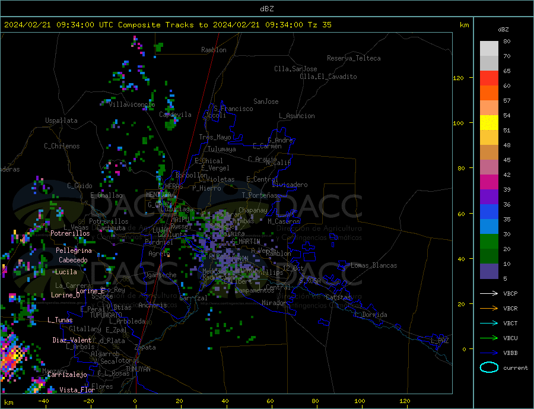Screen dimensions: 534x409
Task: Click the Divisadero label
Action: coord(290,185)
